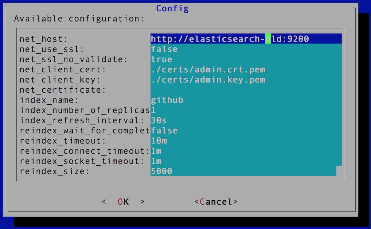Select the reindex_timeout 10m field
The height and width of the screenshot is (229, 371).
pyautogui.click(x=246, y=140)
